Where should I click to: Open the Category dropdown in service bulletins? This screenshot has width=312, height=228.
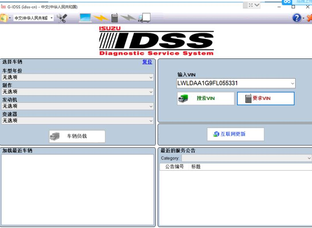click(246, 158)
